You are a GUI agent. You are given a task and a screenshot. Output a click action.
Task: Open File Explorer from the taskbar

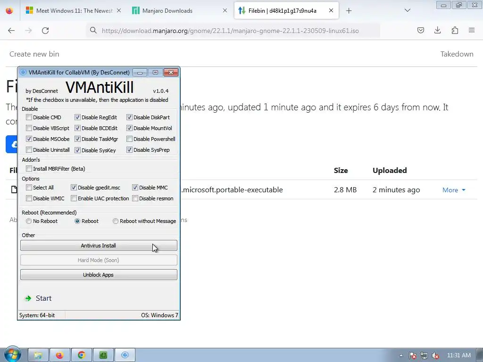[38, 355]
